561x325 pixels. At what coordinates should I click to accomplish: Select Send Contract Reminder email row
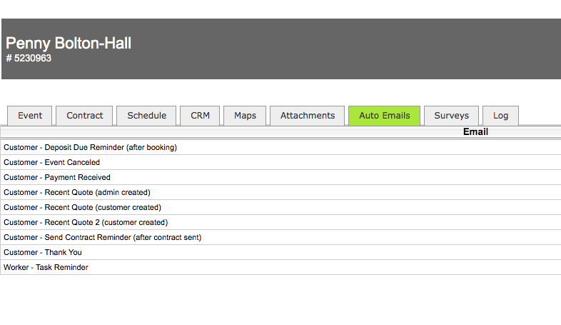tap(102, 238)
